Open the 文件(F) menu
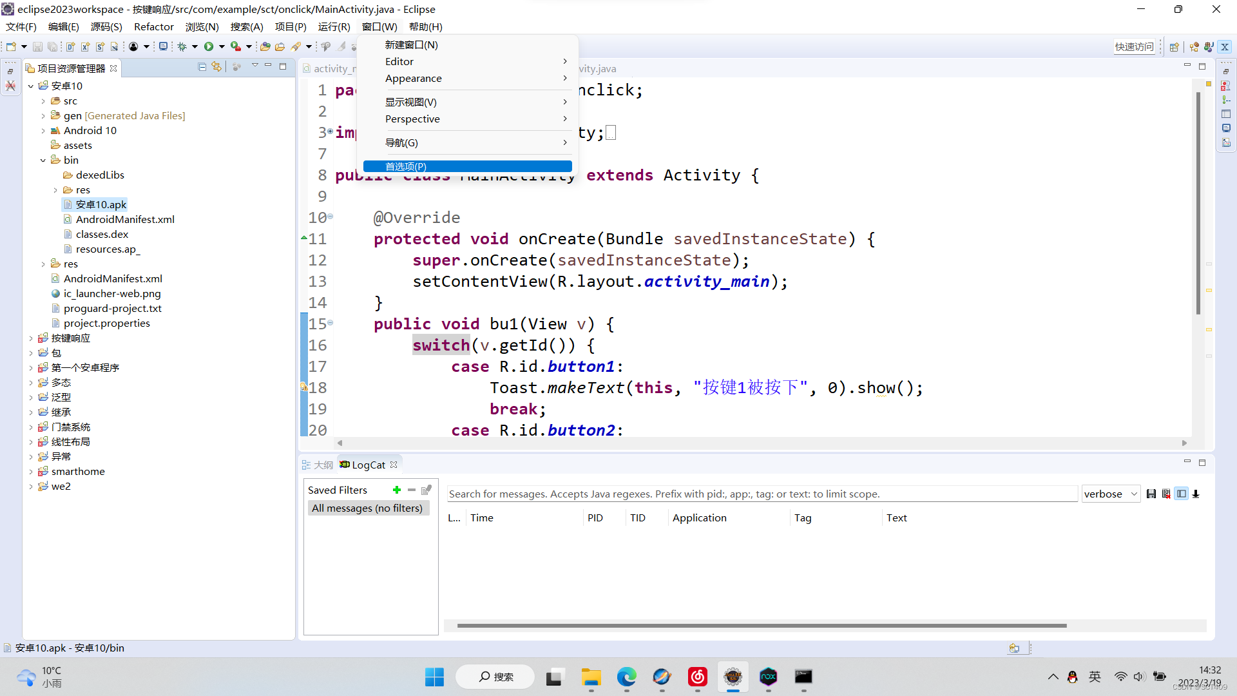 [21, 27]
